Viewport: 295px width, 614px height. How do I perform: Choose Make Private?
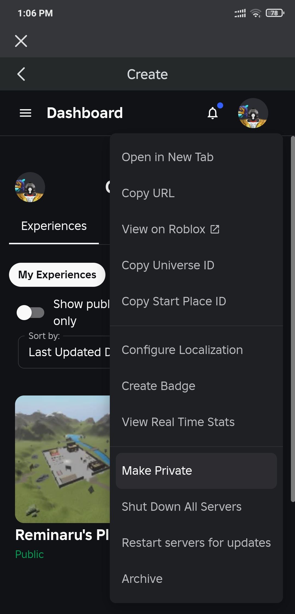click(196, 471)
